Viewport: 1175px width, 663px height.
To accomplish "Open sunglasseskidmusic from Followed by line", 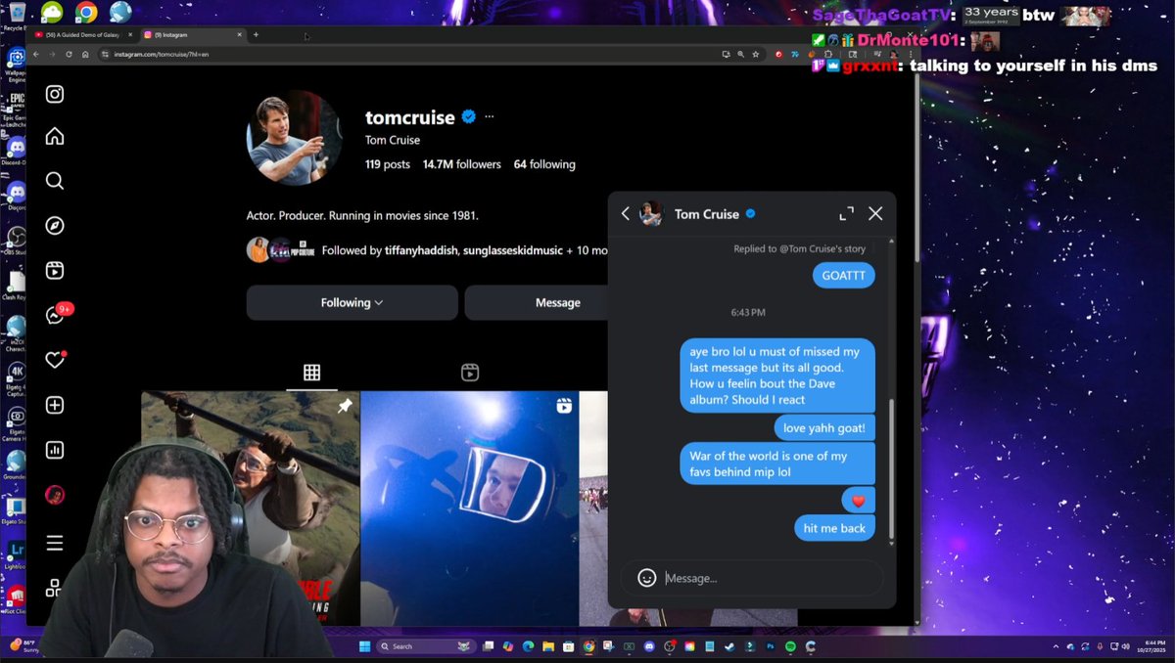I will click(512, 250).
